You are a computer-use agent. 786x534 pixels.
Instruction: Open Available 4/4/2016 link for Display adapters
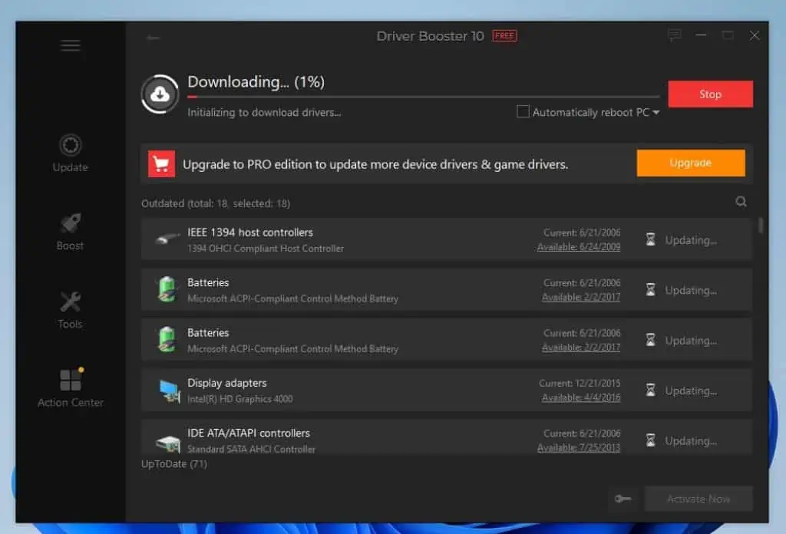coord(581,397)
